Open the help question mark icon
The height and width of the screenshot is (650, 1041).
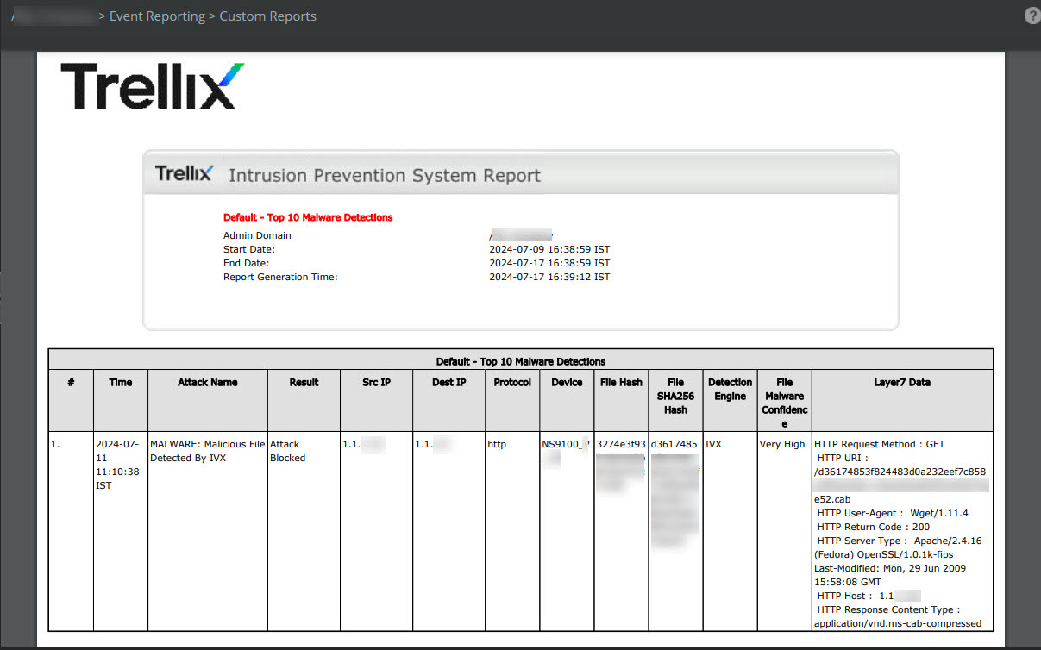[1032, 16]
